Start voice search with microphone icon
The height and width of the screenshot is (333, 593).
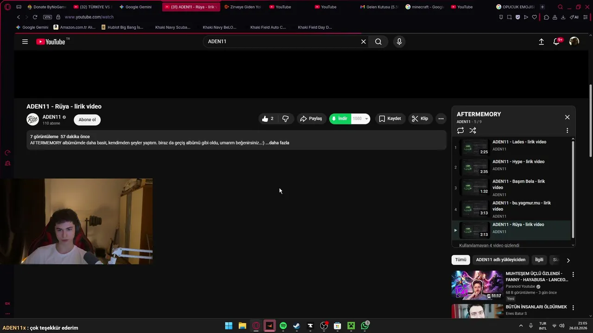click(x=399, y=42)
